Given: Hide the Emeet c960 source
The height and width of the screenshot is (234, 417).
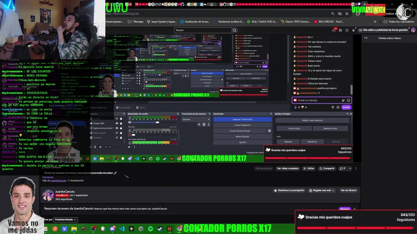Looking at the screenshot, I should pyautogui.click(x=117, y=123).
